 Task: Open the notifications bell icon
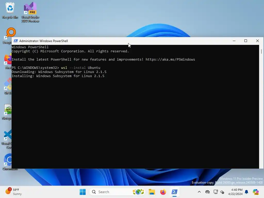[246, 192]
